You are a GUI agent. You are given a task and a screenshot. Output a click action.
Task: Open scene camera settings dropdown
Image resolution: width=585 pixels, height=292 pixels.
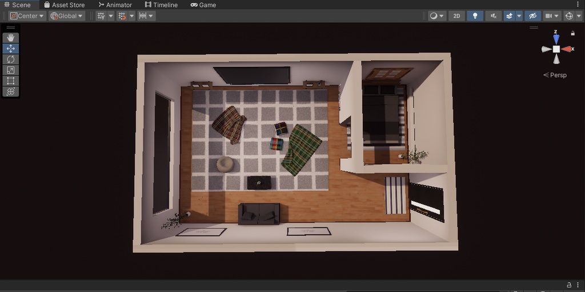pyautogui.click(x=552, y=16)
